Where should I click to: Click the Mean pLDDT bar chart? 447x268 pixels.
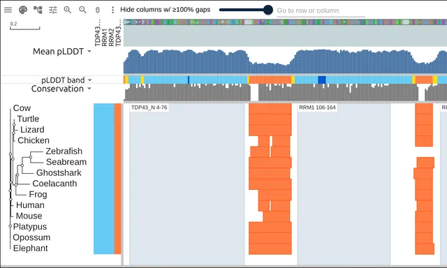click(x=285, y=61)
